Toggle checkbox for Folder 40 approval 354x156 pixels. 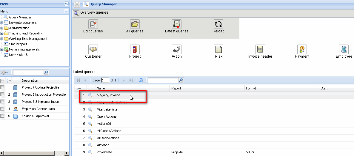(2, 116)
